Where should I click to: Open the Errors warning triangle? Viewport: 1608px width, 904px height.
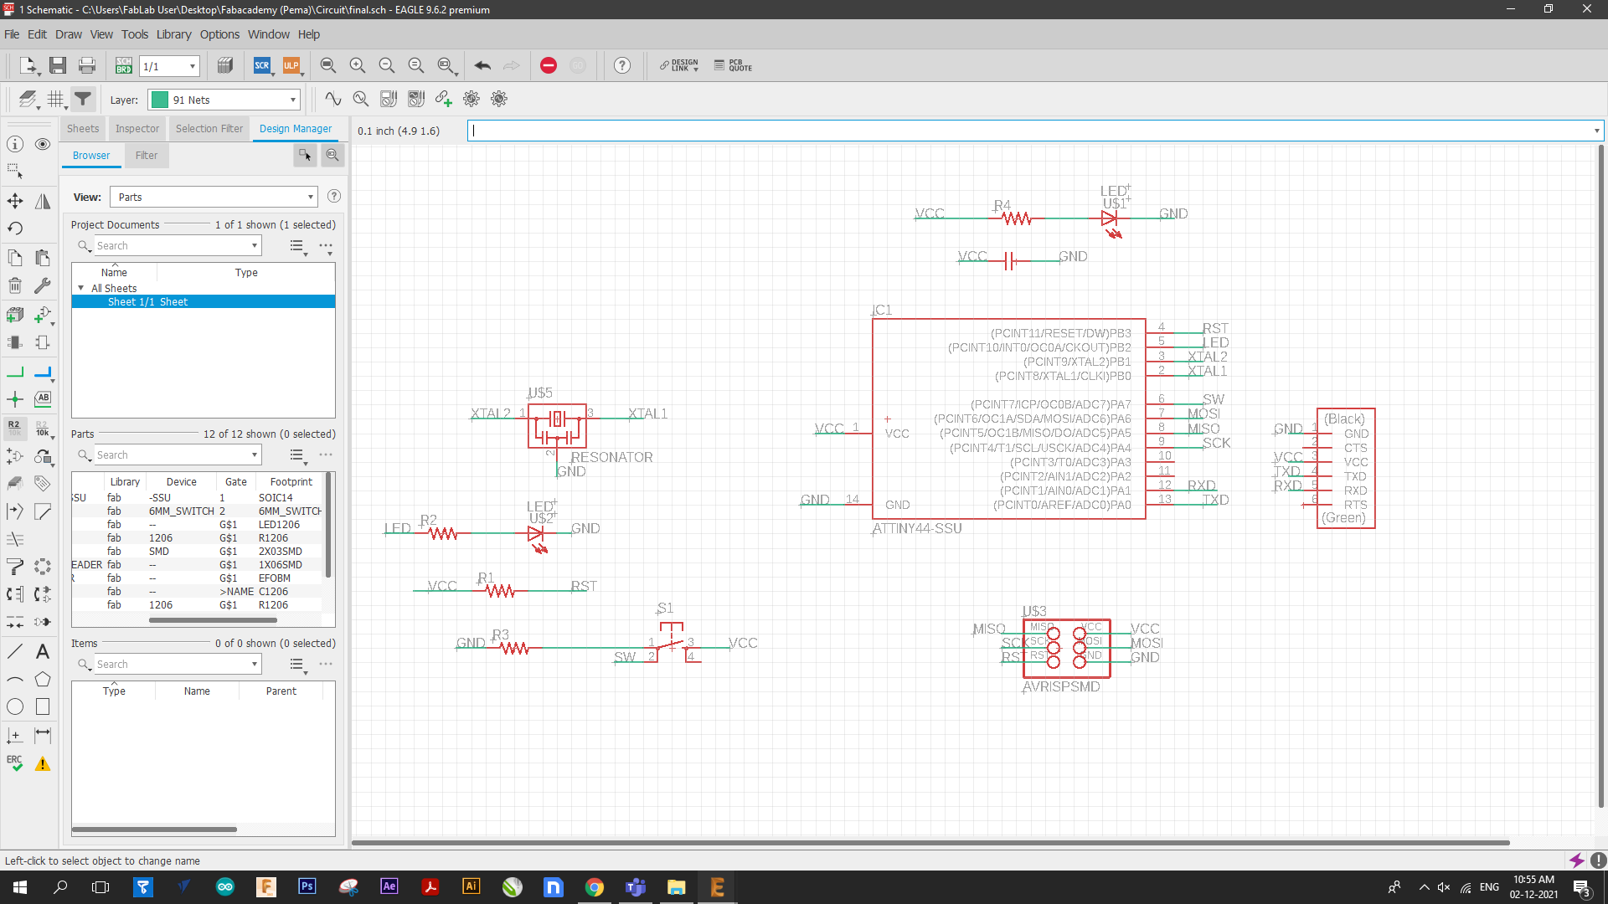tap(43, 763)
